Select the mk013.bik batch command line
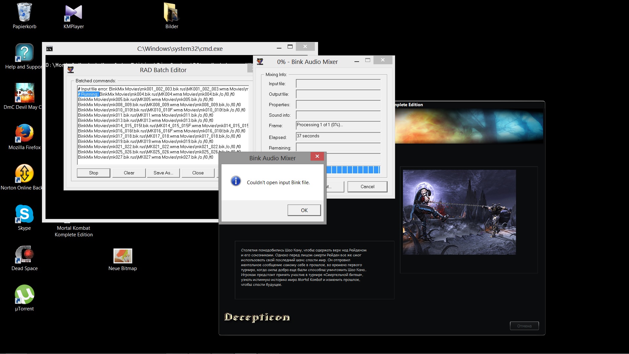Screen dimensions: 629x354 tap(145, 120)
